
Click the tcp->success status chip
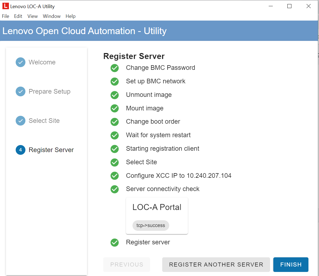151,225
